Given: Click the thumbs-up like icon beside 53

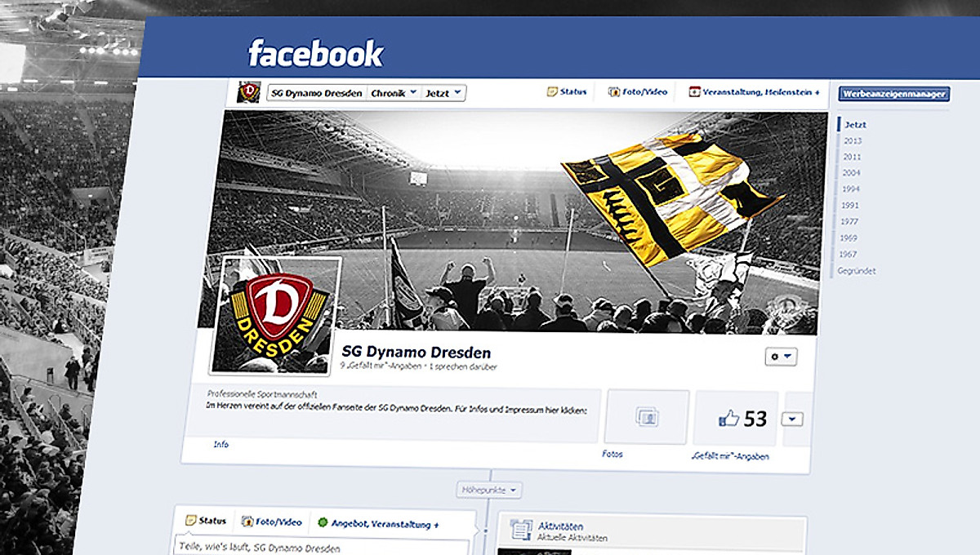Looking at the screenshot, I should 728,419.
